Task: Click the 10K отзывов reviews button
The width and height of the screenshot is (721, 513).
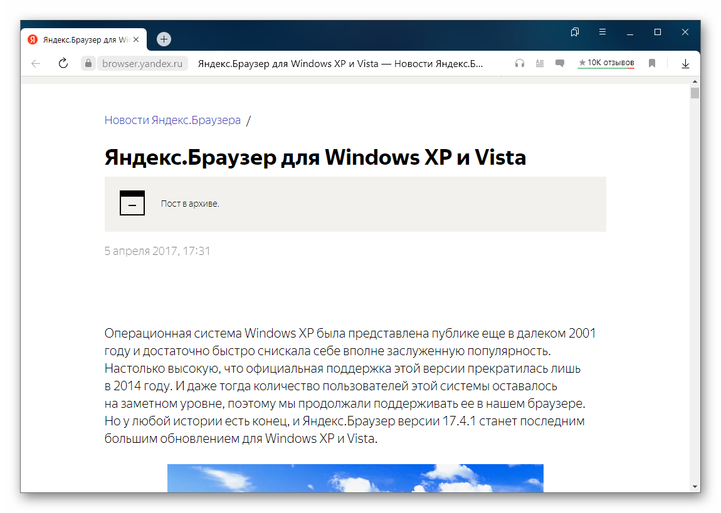Action: click(x=606, y=63)
